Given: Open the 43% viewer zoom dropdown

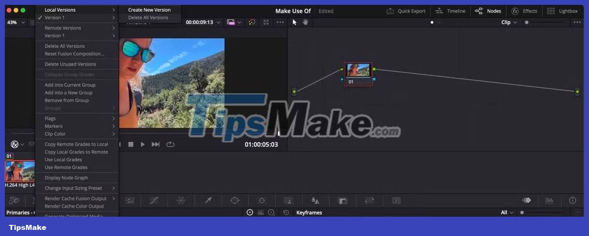Looking at the screenshot, I should tap(16, 22).
